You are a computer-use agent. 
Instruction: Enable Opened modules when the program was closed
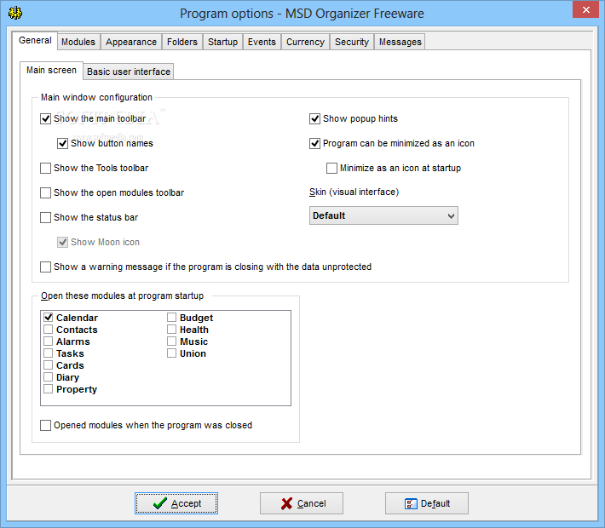45,426
